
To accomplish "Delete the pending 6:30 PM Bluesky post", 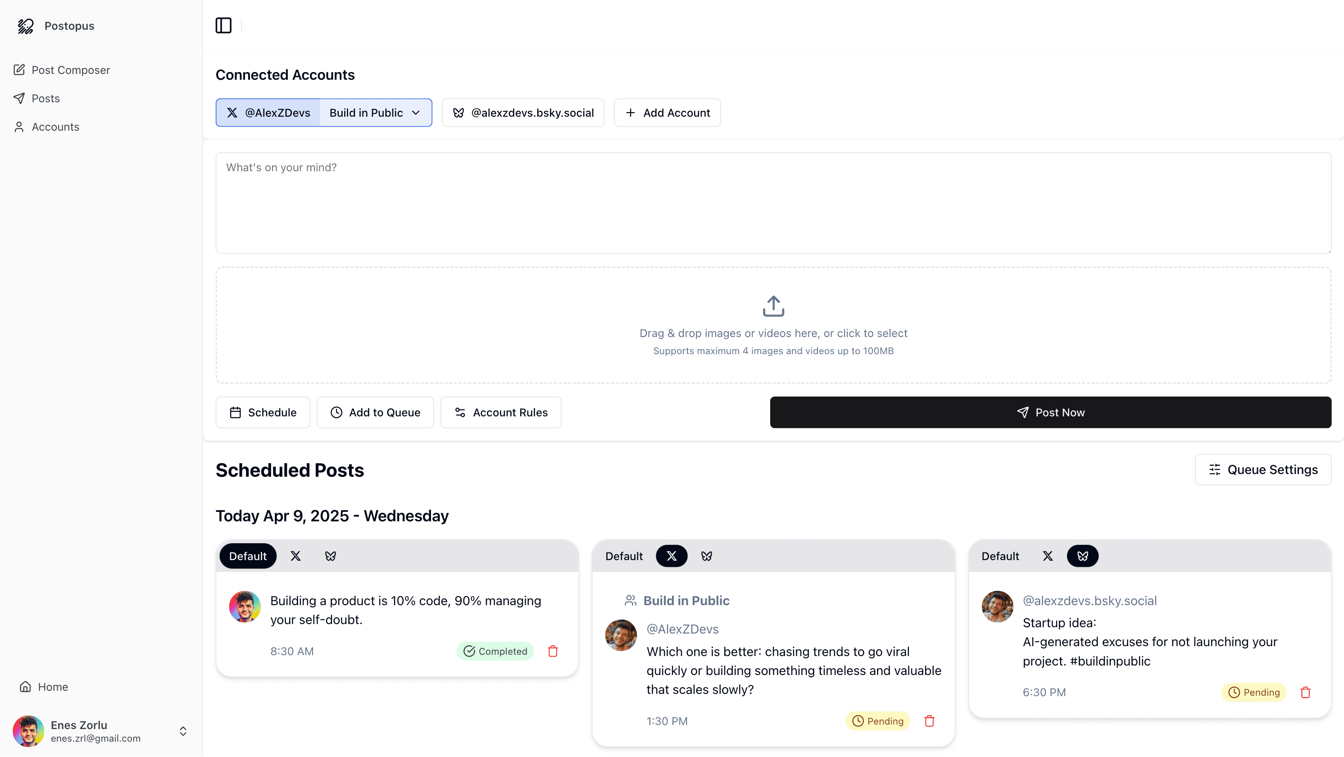I will point(1305,692).
